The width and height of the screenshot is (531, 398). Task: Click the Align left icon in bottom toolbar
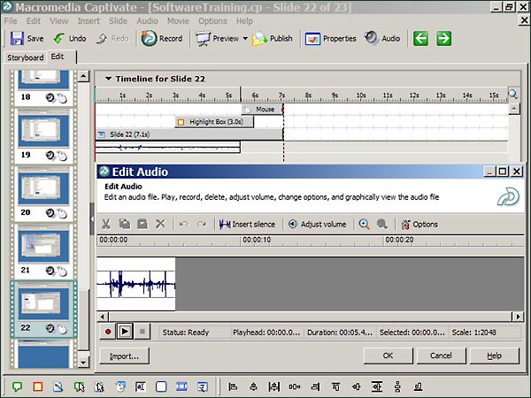tap(233, 387)
